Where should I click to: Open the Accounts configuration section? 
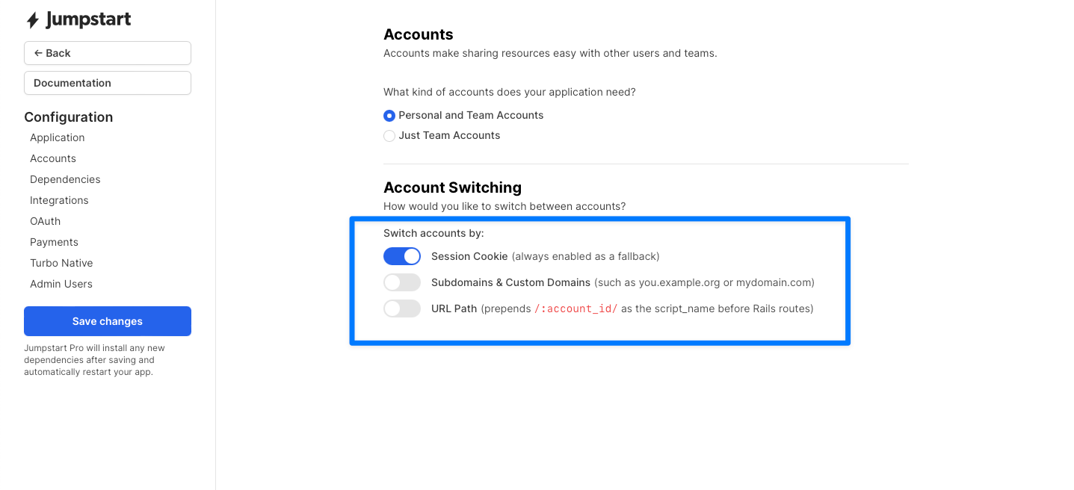tap(52, 158)
